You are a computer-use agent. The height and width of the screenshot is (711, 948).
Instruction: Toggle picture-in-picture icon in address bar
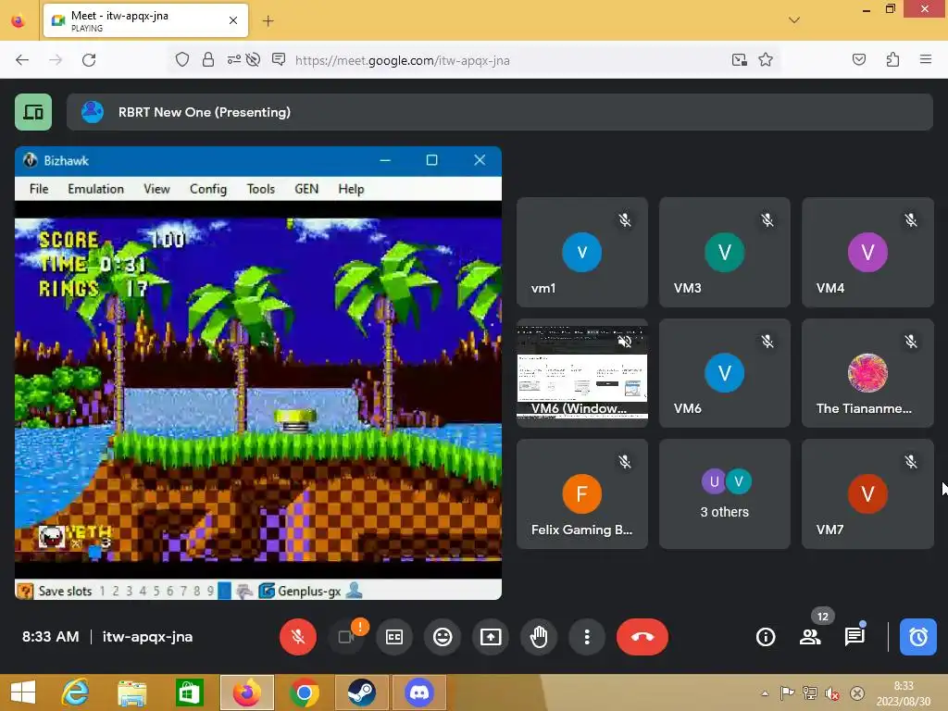click(739, 60)
